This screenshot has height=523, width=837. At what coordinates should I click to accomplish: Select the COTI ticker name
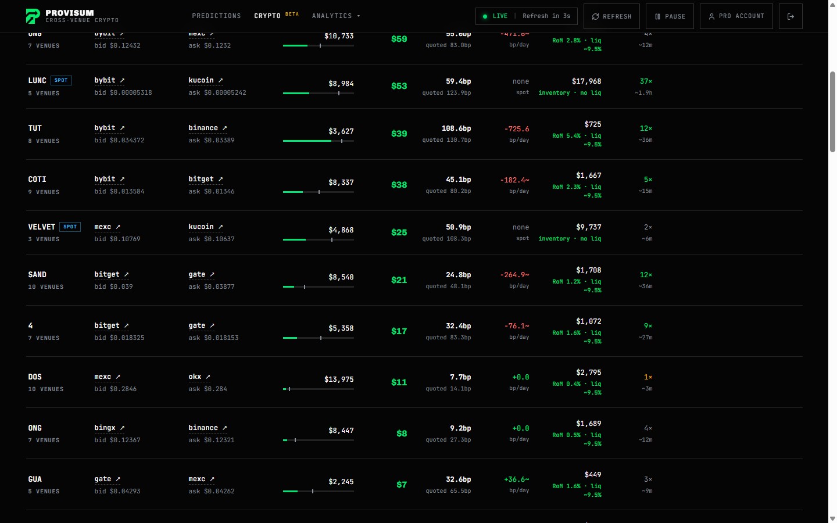[x=37, y=179]
